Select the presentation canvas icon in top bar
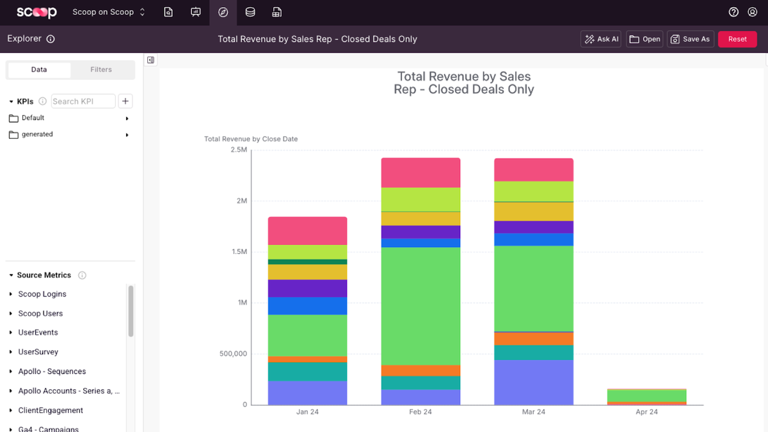This screenshot has height=432, width=768. click(x=196, y=12)
